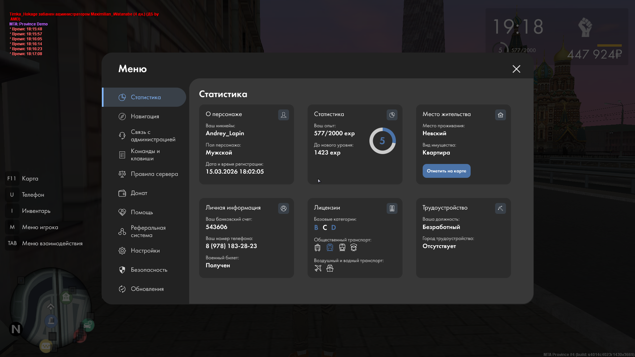The width and height of the screenshot is (635, 357).
Task: Open the Обновления section
Action: tap(147, 289)
